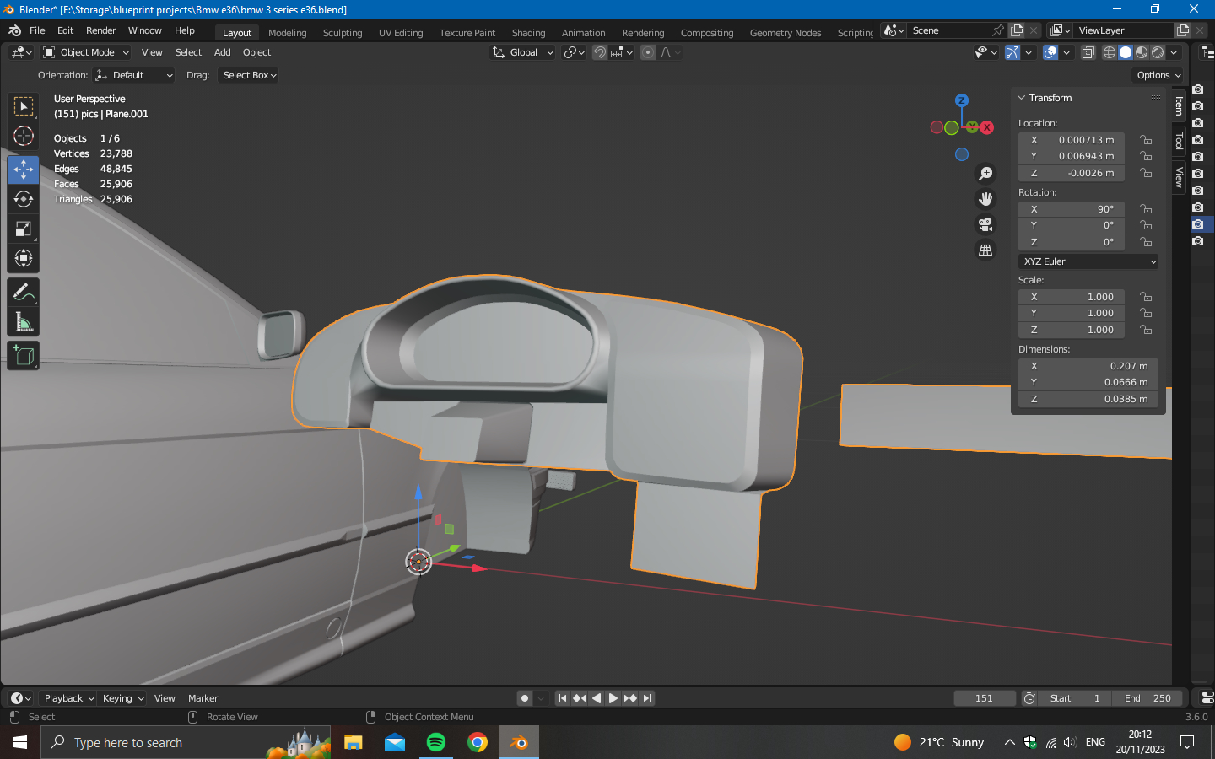Switch to the Sculpting workspace tab

pyautogui.click(x=342, y=33)
